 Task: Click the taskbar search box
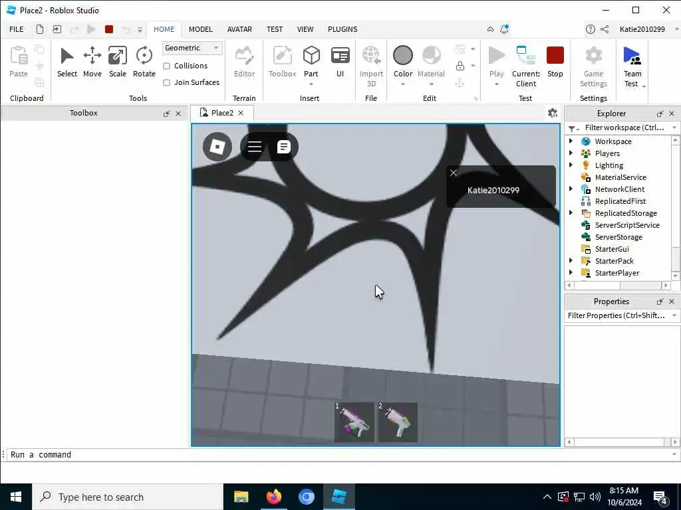[x=128, y=497]
